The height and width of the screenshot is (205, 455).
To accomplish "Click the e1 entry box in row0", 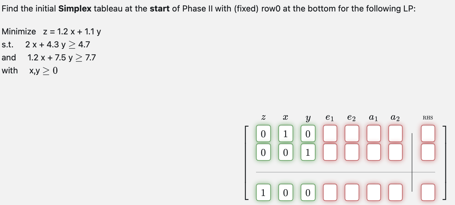I will [x=330, y=192].
